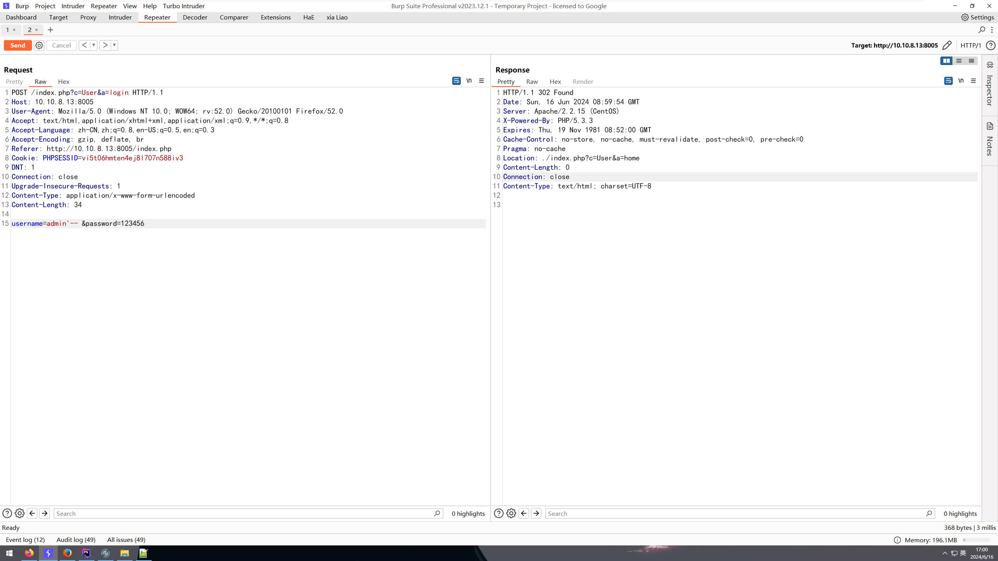Viewport: 998px width, 561px height.
Task: Open request search help icon
Action: click(7, 513)
